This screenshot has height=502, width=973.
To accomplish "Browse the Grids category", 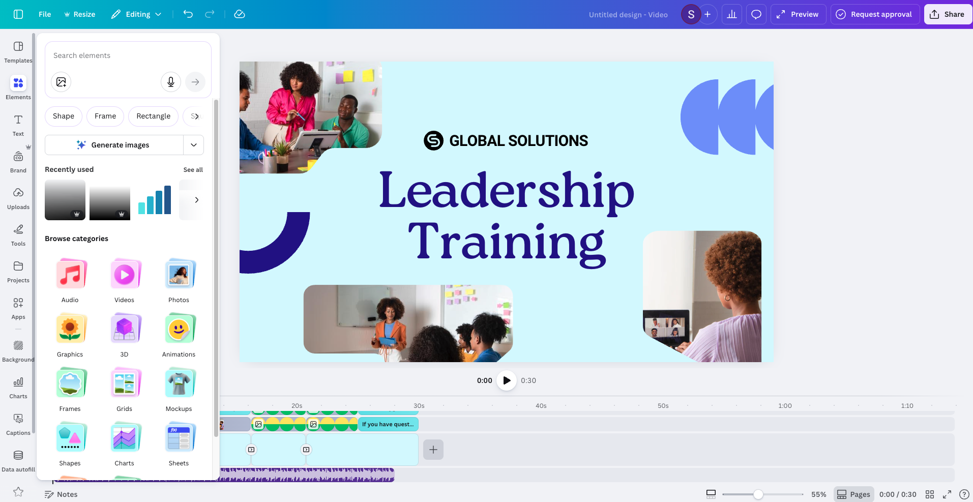I will coord(125,390).
